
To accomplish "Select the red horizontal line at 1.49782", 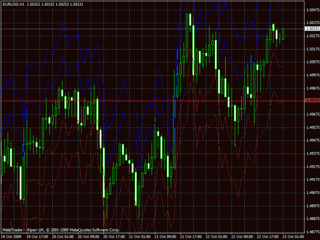I will point(153,101).
